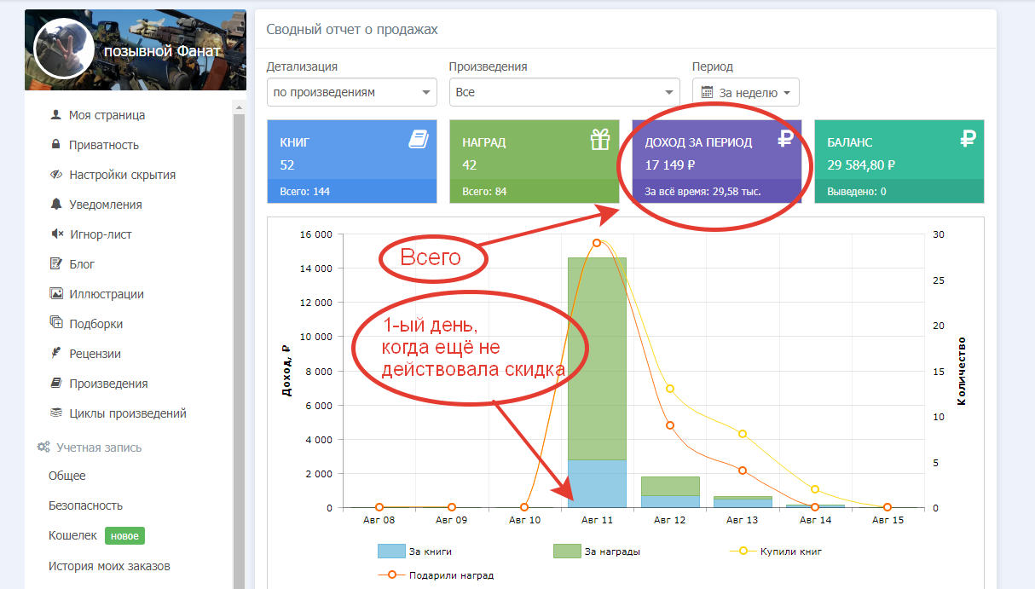Open the Кошелек link
The height and width of the screenshot is (589, 1035).
[72, 535]
